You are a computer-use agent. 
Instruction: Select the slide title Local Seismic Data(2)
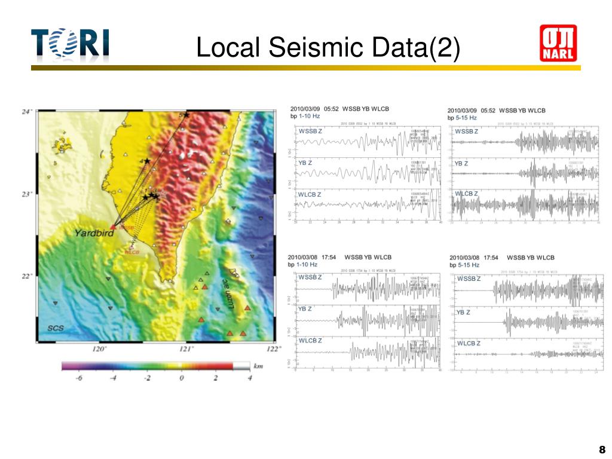tap(328, 47)
